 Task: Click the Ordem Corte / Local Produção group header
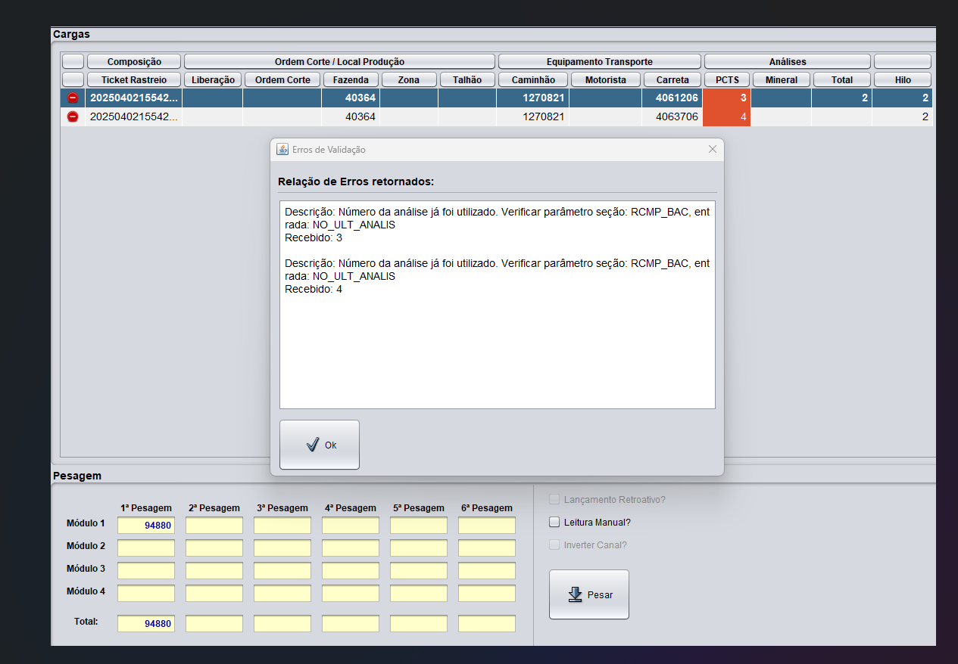339,61
